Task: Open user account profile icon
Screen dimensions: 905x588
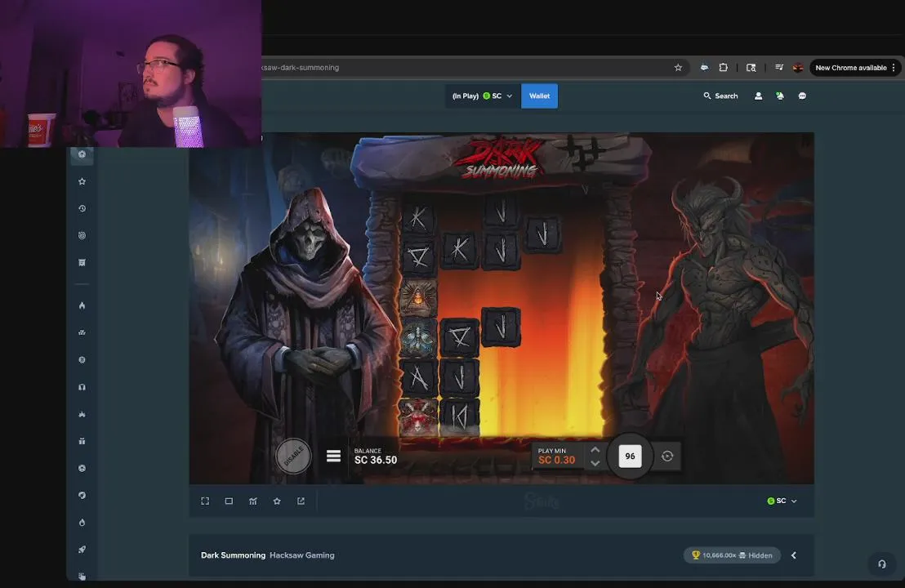Action: pos(759,96)
